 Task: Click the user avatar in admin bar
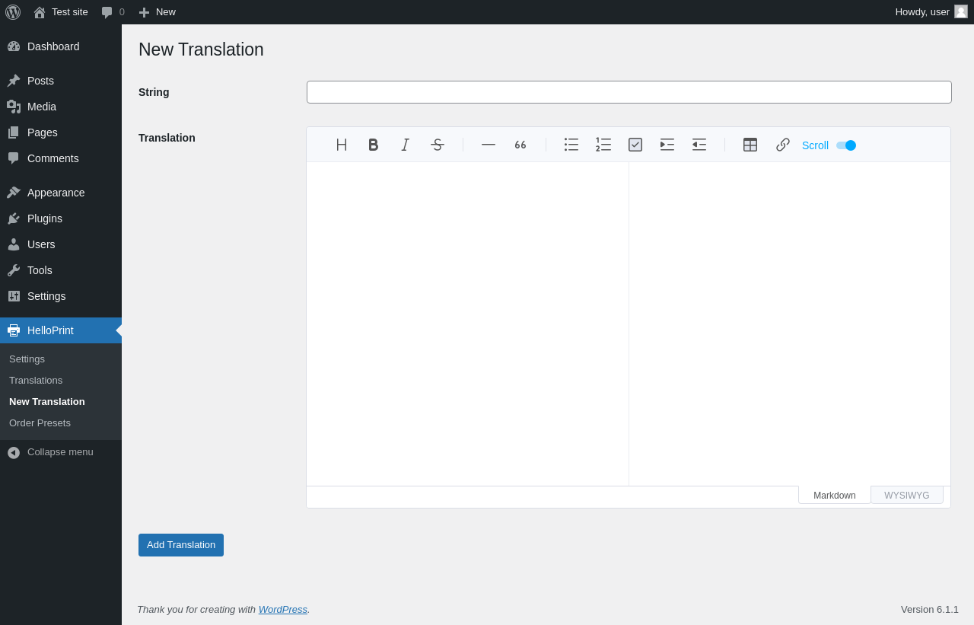[961, 11]
